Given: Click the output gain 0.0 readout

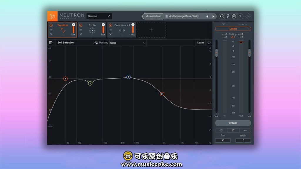Looking at the screenshot, I should (x=249, y=116).
